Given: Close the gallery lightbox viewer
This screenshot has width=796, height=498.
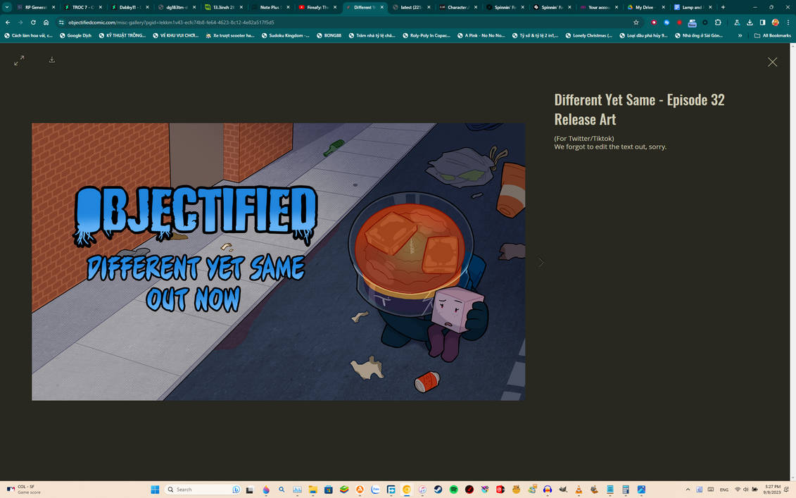Looking at the screenshot, I should click(772, 62).
